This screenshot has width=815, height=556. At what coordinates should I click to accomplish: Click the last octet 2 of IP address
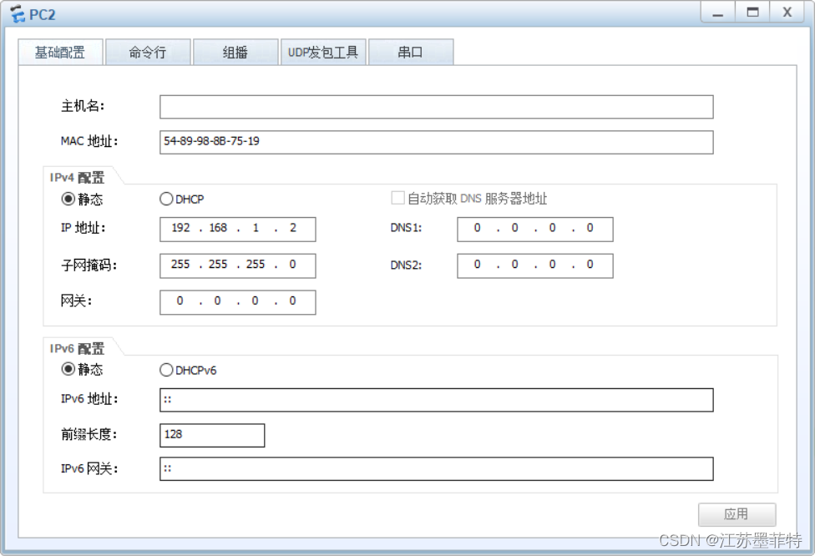(x=293, y=228)
